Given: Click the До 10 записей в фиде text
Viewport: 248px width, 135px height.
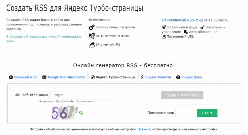Looking at the screenshot, I should point(112,36).
